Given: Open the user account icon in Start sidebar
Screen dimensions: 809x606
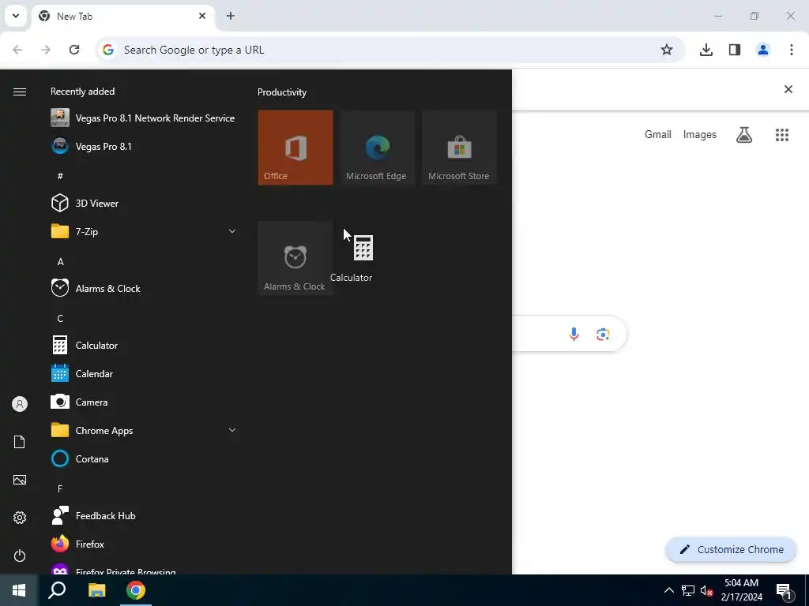Looking at the screenshot, I should (20, 404).
